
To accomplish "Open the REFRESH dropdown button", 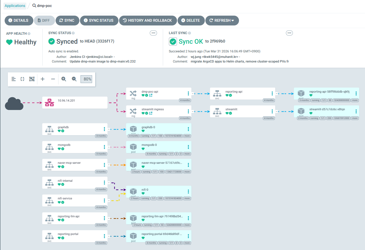I will tap(222, 21).
